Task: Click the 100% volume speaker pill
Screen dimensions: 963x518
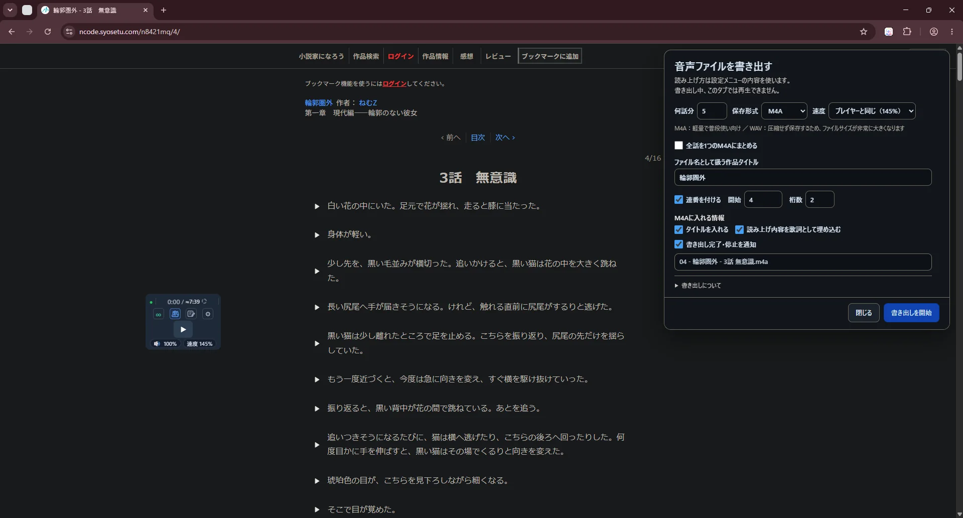Action: pos(166,344)
